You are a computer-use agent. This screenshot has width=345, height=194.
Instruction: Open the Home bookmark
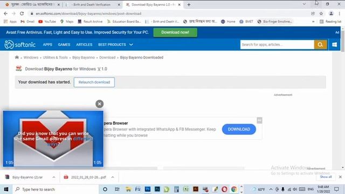pyautogui.click(x=228, y=22)
